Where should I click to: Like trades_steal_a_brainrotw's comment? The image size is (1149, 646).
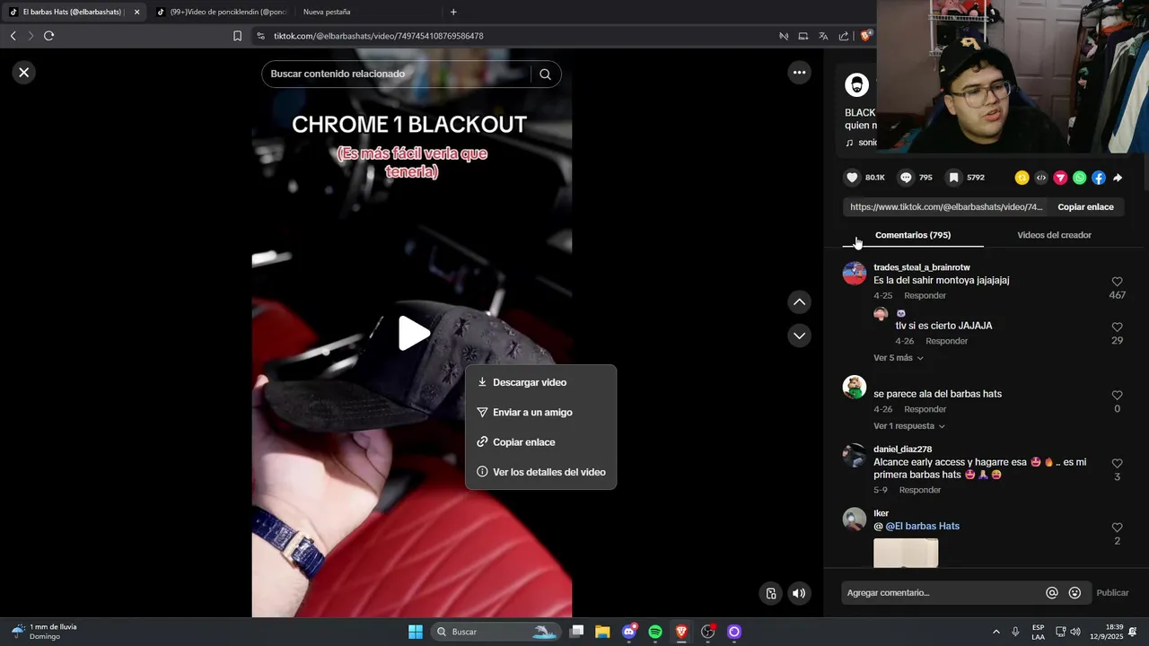(1118, 282)
